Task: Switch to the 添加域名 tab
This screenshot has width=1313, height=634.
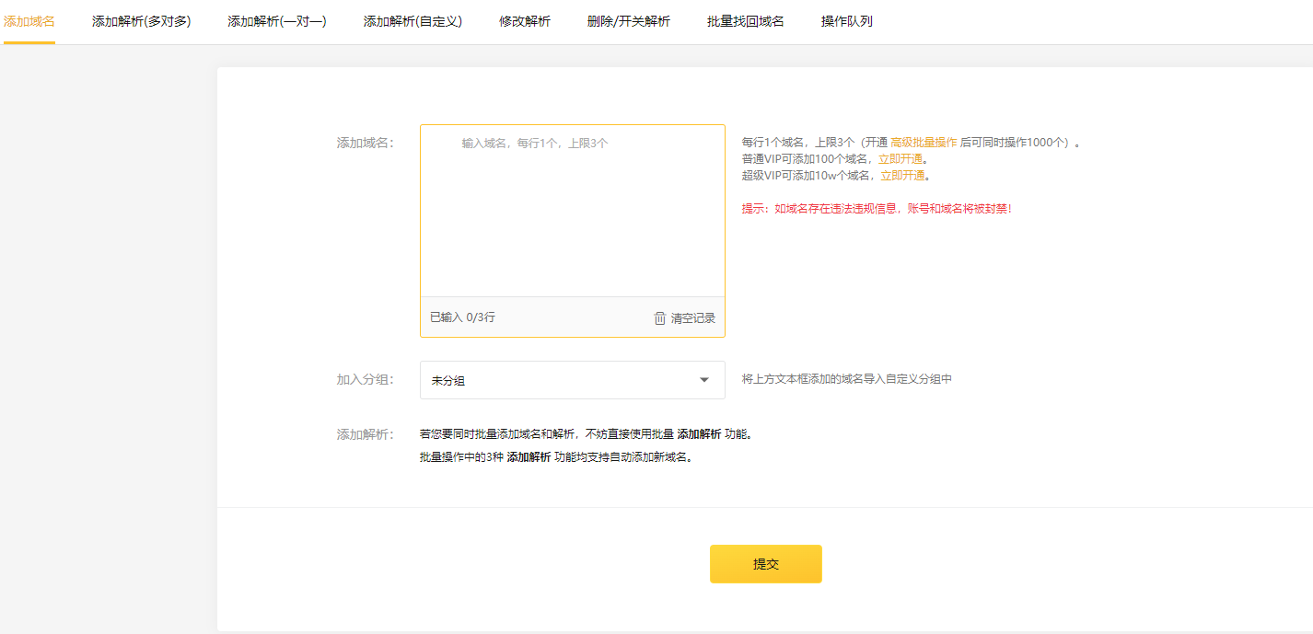Action: coord(29,21)
